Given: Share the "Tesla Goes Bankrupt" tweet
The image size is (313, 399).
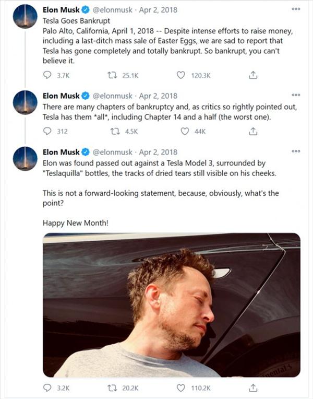Looking at the screenshot, I should (x=253, y=75).
